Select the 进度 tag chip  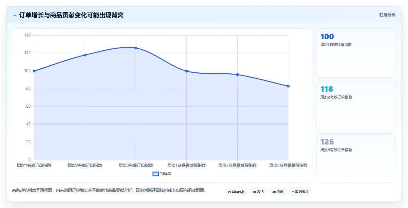coord(278,192)
